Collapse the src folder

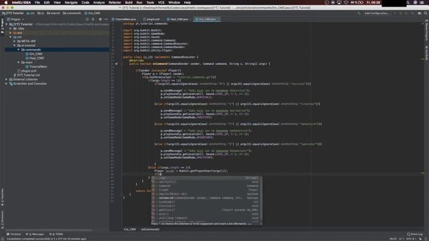click(x=11, y=37)
